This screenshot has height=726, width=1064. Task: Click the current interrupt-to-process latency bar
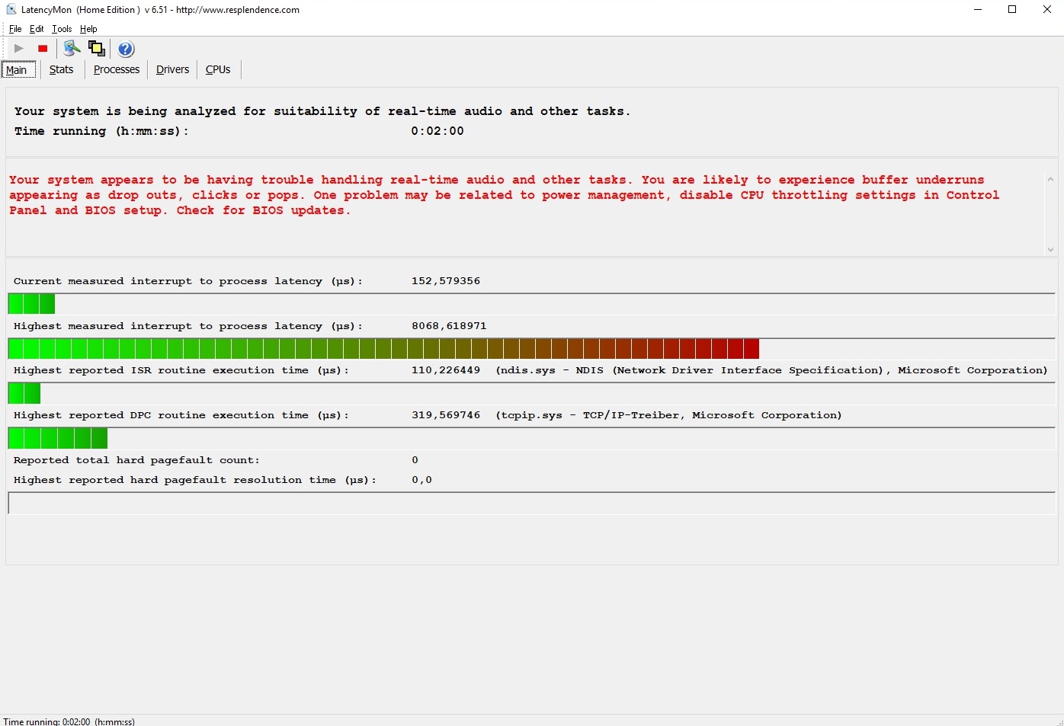531,304
